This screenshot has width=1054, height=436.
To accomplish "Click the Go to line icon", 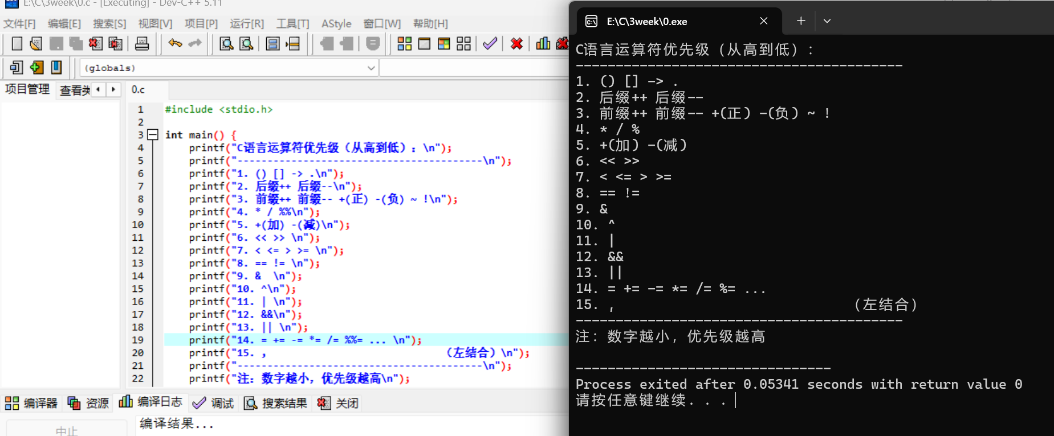I will 293,44.
